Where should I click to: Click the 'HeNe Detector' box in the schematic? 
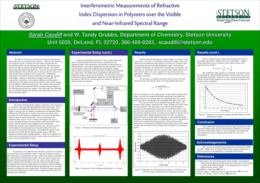[x=114, y=120]
